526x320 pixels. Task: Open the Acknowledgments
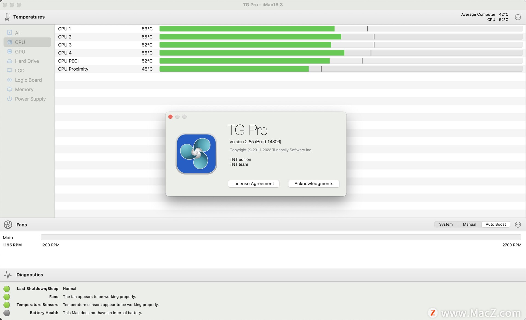tap(314, 184)
